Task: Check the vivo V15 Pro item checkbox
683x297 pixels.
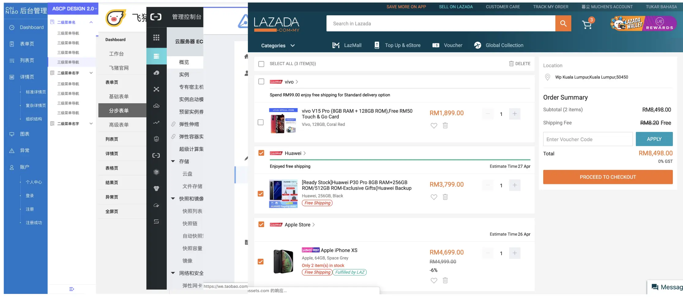Action: tap(261, 122)
